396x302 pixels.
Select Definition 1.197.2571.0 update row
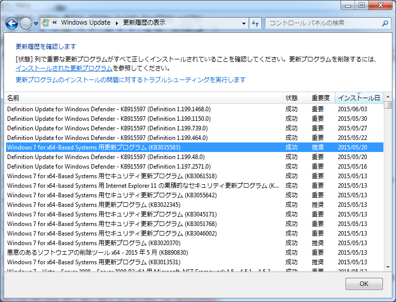point(195,167)
